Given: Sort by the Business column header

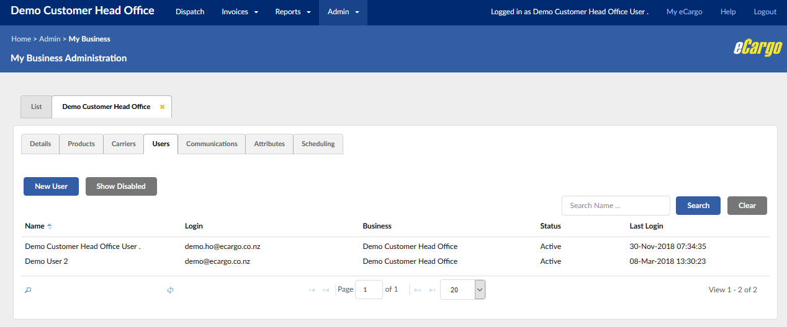Looking at the screenshot, I should pos(377,226).
